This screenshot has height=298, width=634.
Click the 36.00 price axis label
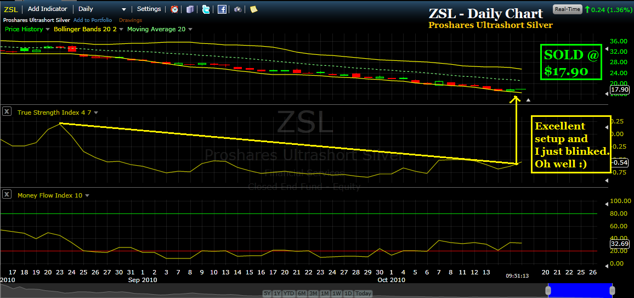click(620, 41)
